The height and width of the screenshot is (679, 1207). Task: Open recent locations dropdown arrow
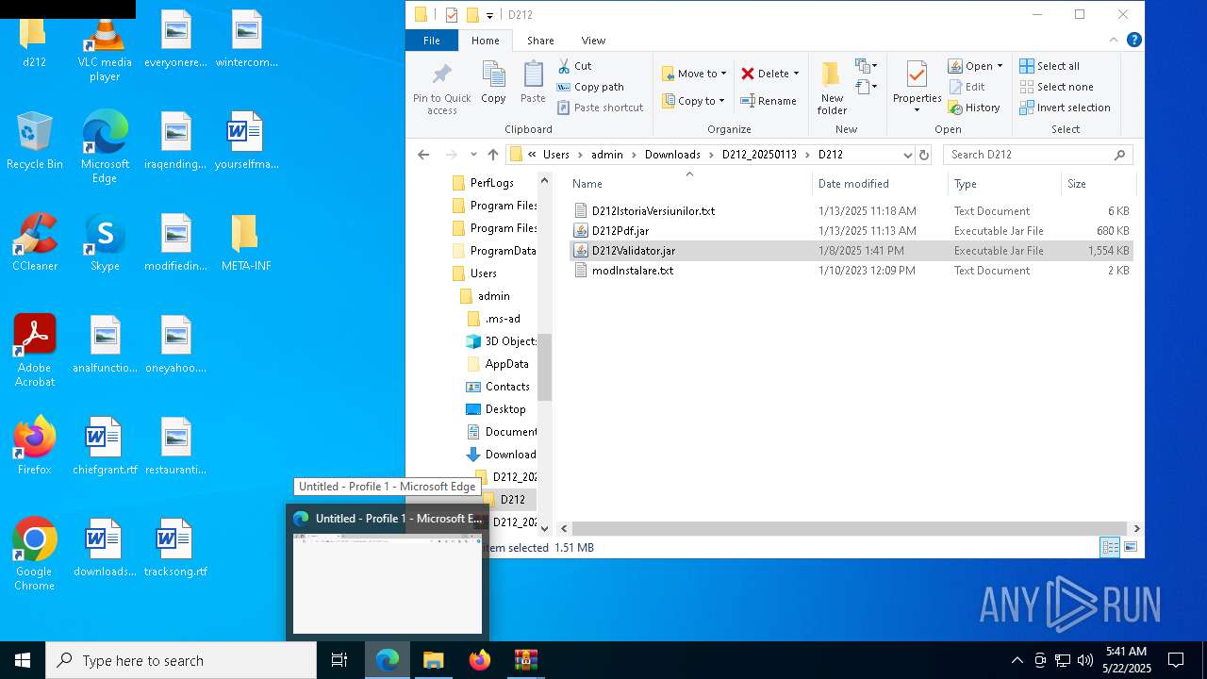(x=474, y=155)
